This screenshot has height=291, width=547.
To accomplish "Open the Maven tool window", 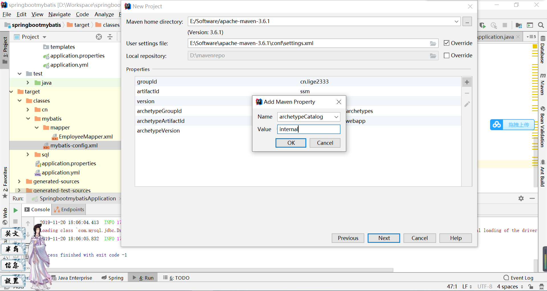I will click(543, 84).
